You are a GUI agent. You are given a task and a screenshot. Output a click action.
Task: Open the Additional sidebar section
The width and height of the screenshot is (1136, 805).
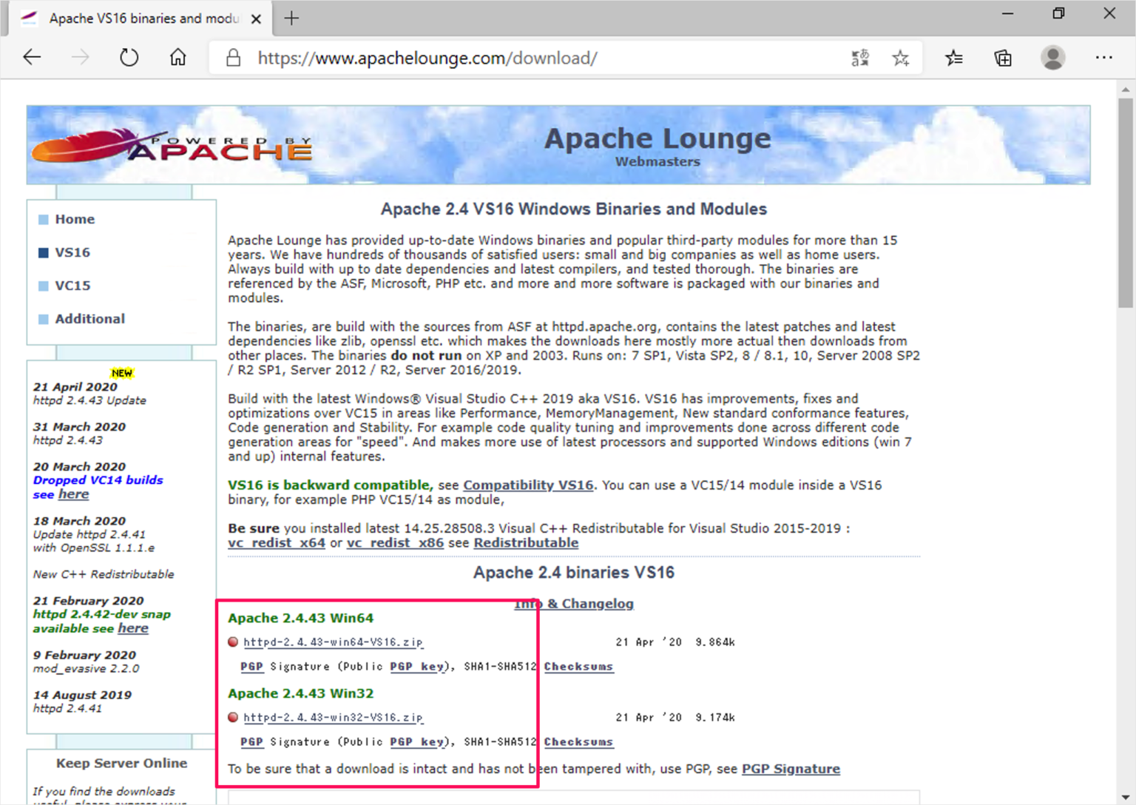tap(89, 318)
